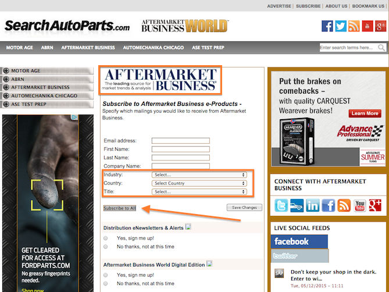Click the Last Name field
The height and width of the screenshot is (292, 389).
(x=181, y=158)
